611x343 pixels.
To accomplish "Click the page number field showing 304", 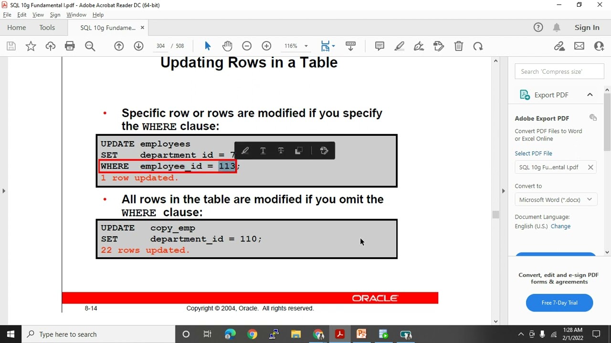I will coord(160,46).
